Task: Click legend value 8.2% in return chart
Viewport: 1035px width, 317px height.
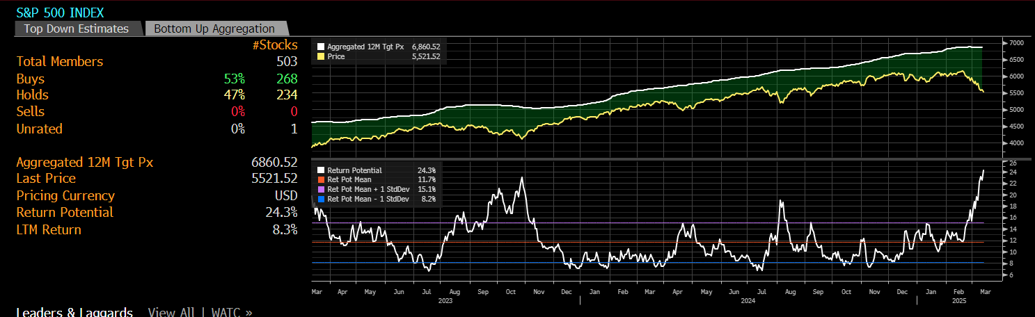Action: 429,199
